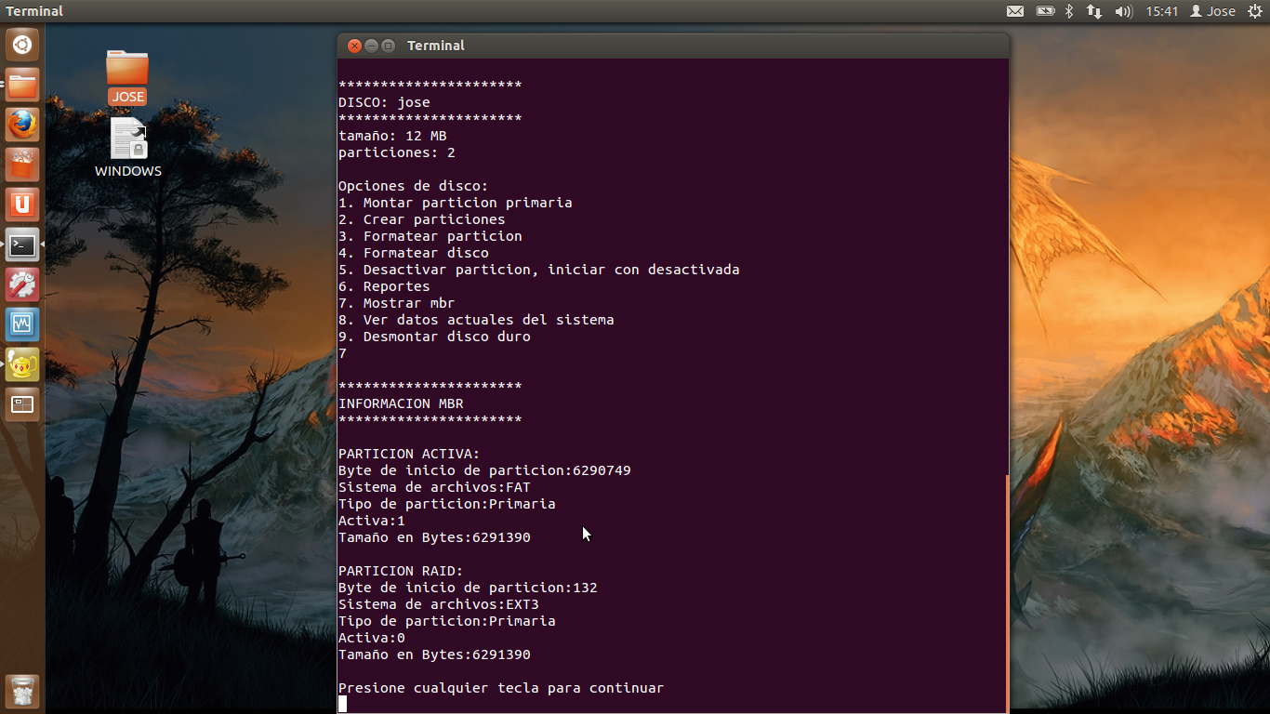Click the Terminal window scrollbar
The image size is (1270, 714).
click(x=1006, y=595)
